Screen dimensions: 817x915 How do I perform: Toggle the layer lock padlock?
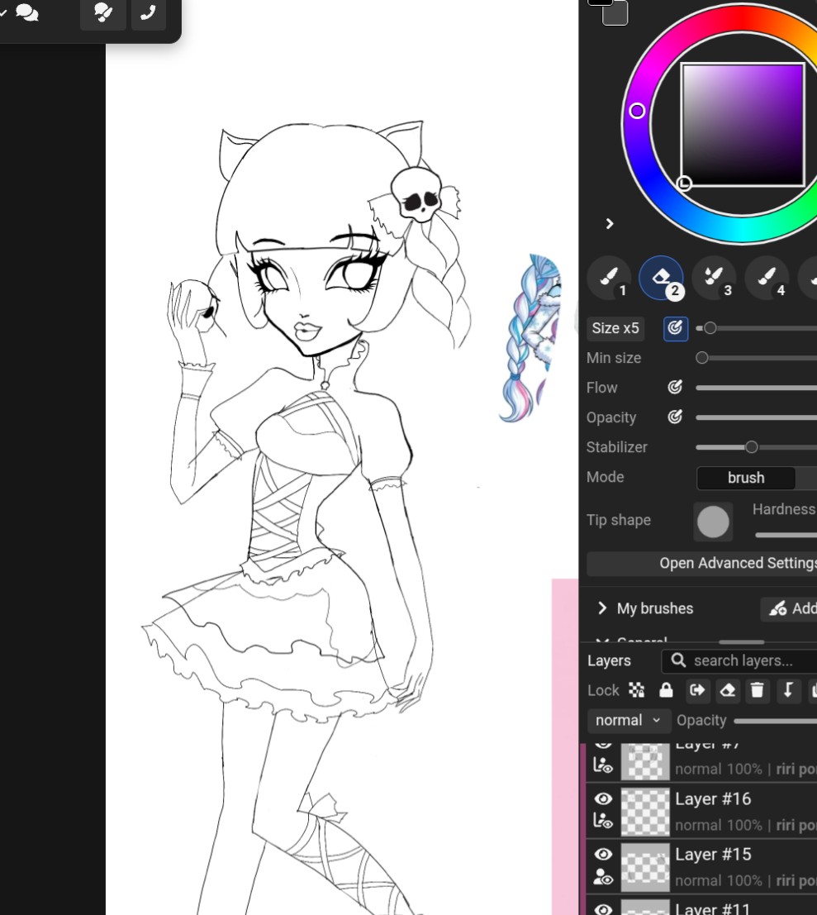[666, 691]
